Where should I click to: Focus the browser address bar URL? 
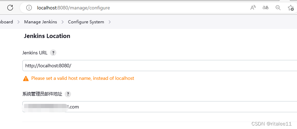(73, 8)
